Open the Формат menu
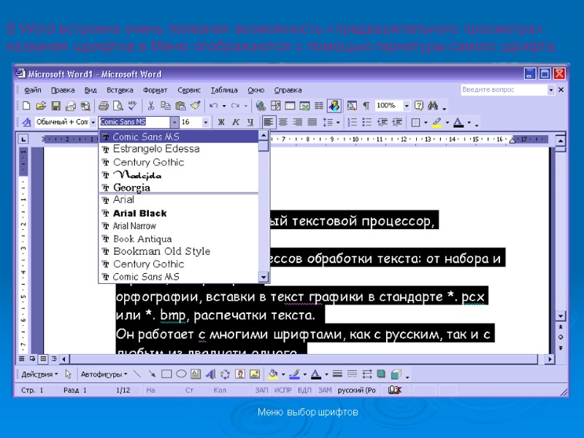584x438 pixels. (155, 90)
